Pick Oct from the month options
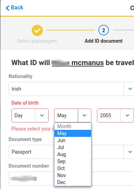The height and width of the screenshot is (189, 134). point(73,168)
